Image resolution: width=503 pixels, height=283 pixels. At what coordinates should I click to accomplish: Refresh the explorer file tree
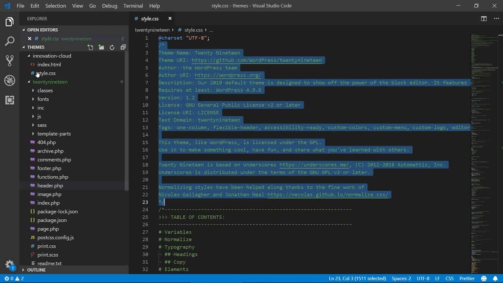tap(112, 47)
